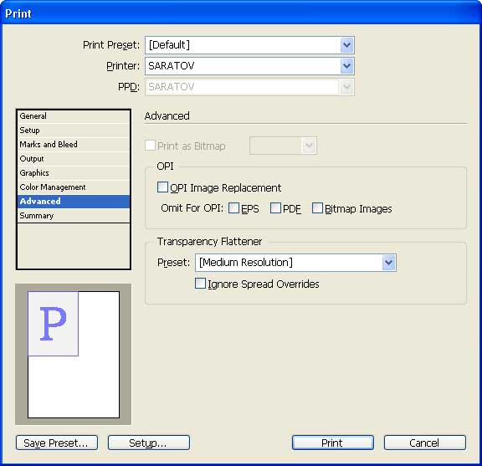Open the Transparency Flattener Preset dropdown
482x466 pixels.
295,263
